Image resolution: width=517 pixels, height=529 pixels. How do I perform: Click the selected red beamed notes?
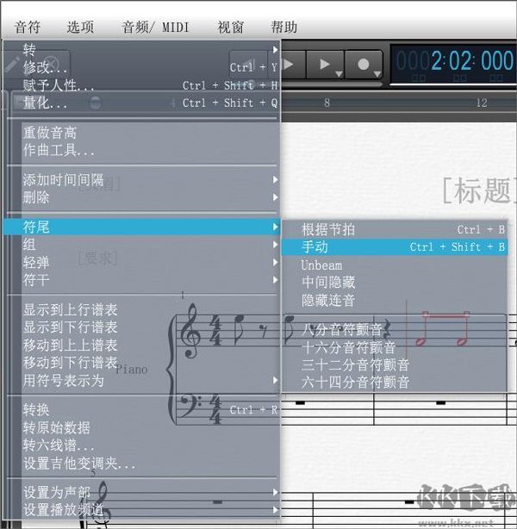442,328
